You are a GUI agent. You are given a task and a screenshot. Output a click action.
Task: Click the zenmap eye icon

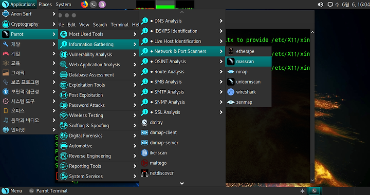coord(231,102)
